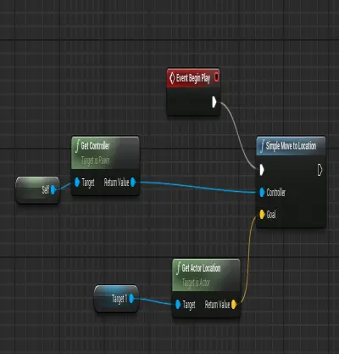
Task: Click the function icon on Get Controller
Action: 77,147
